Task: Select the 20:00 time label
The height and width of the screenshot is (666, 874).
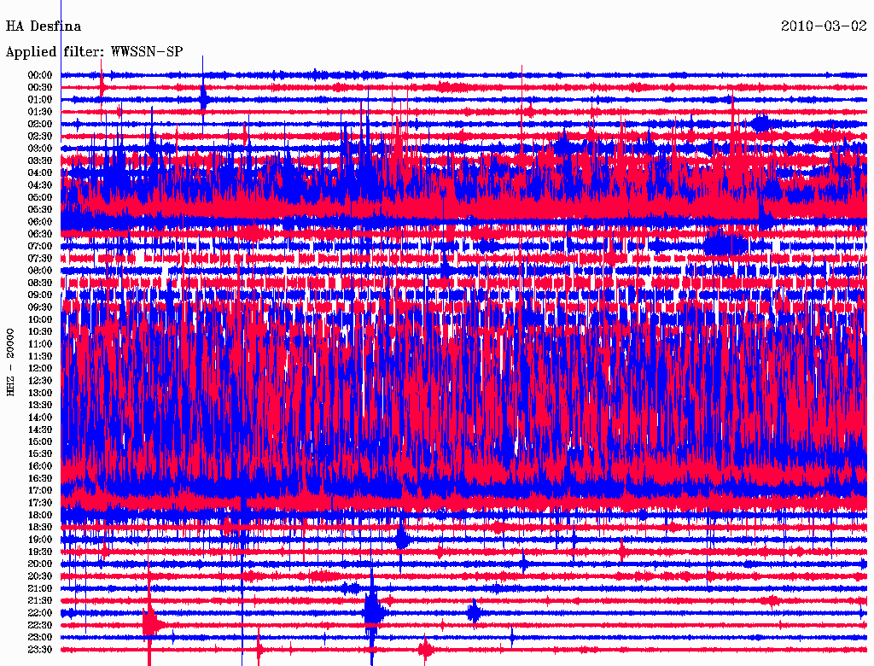Action: tap(40, 564)
